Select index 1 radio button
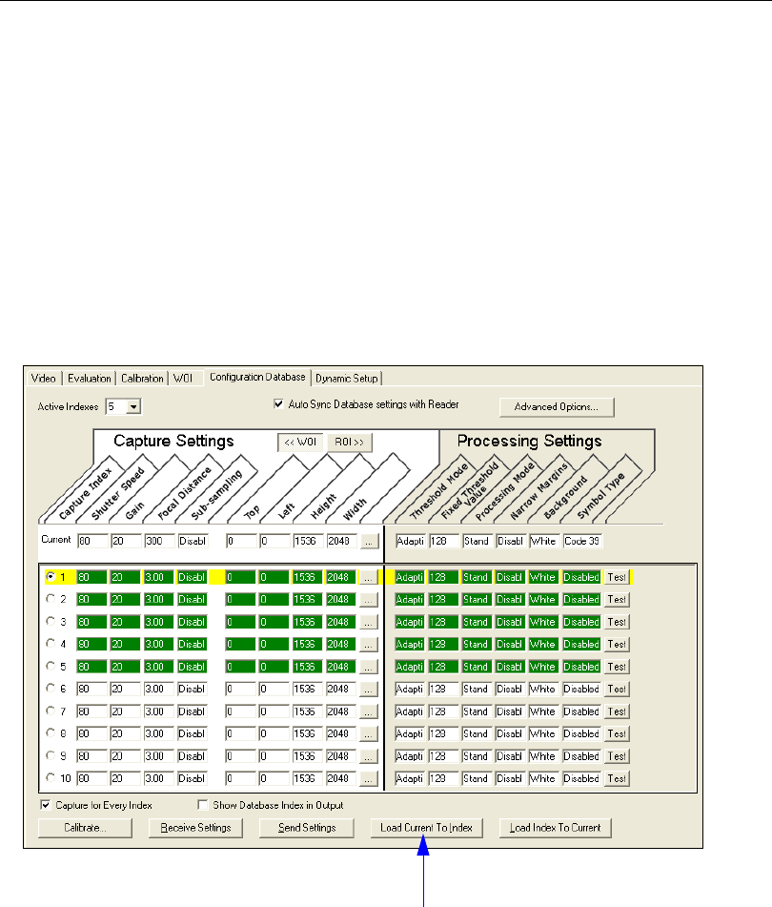 pyautogui.click(x=51, y=576)
